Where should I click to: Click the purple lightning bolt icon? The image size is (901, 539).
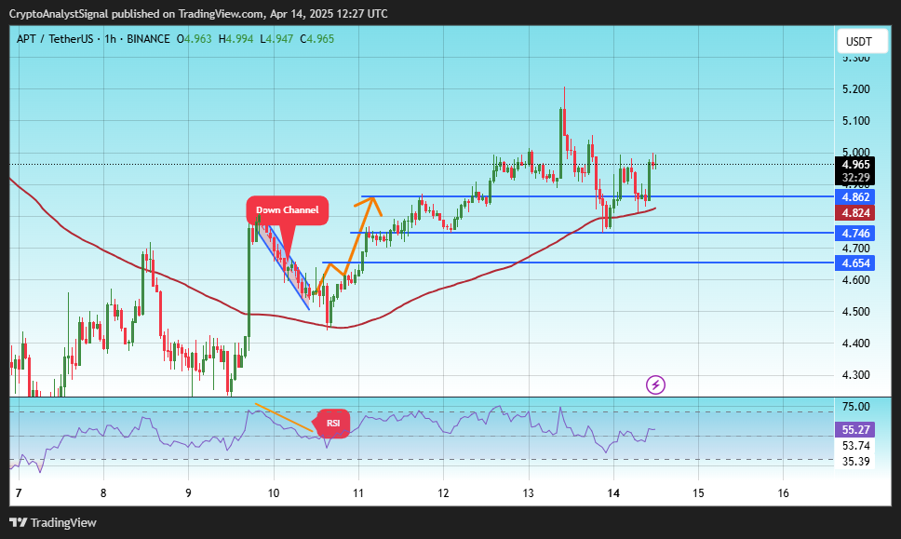coord(655,384)
